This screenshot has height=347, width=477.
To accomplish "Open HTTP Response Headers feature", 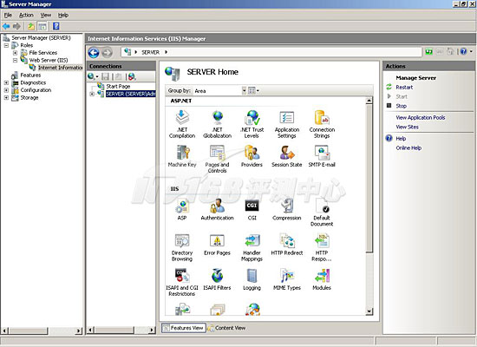I will (322, 247).
